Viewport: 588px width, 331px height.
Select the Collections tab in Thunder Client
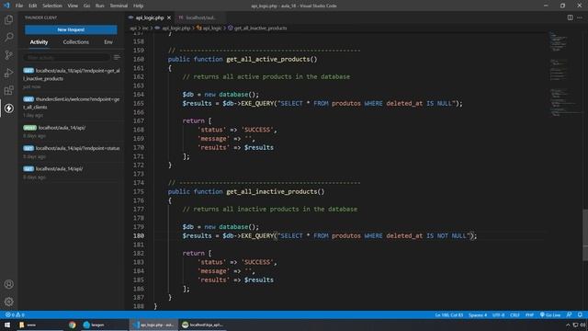(76, 42)
